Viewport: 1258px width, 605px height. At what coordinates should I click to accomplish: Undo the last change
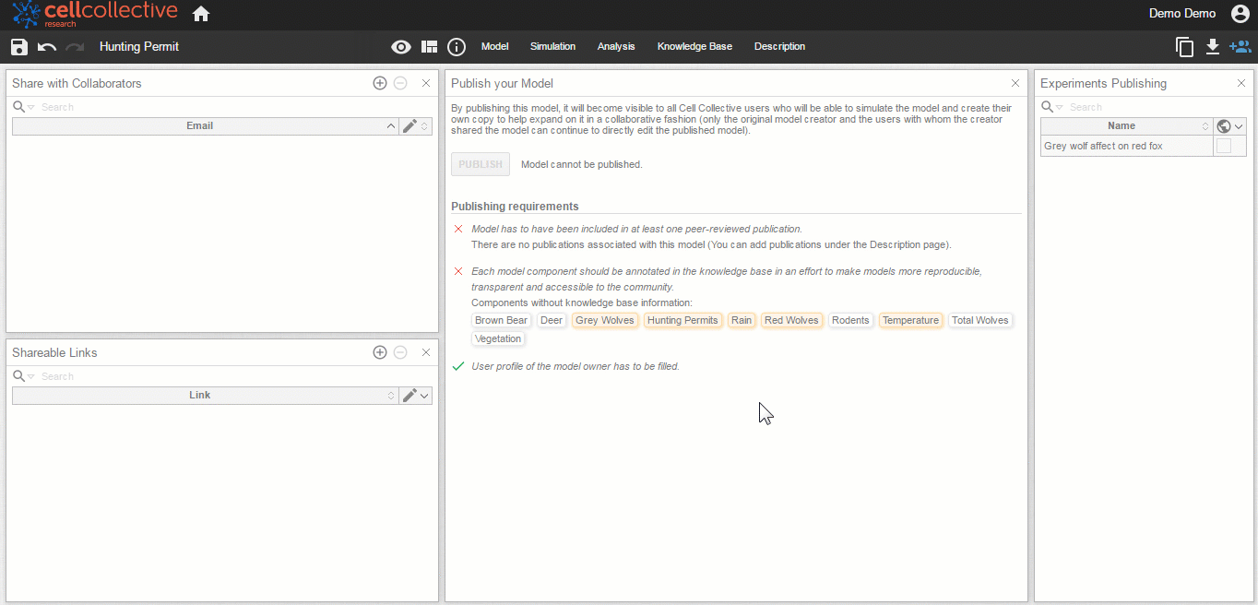[x=47, y=47]
